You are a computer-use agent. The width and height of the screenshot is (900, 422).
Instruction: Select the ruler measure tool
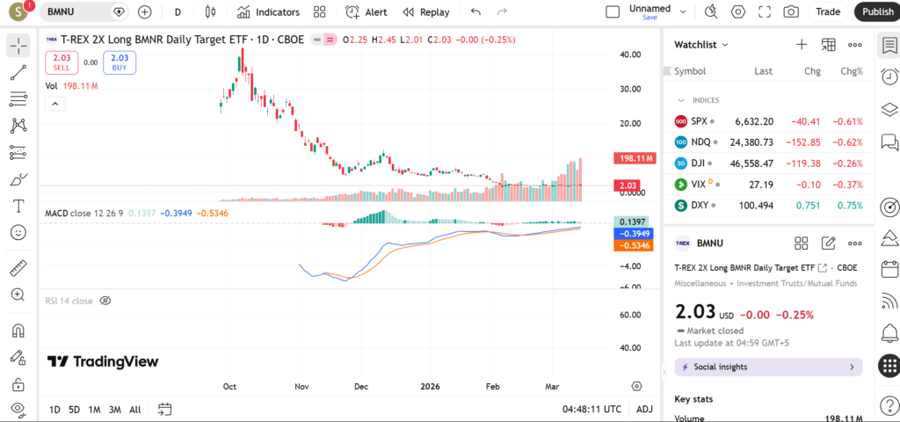click(x=18, y=268)
